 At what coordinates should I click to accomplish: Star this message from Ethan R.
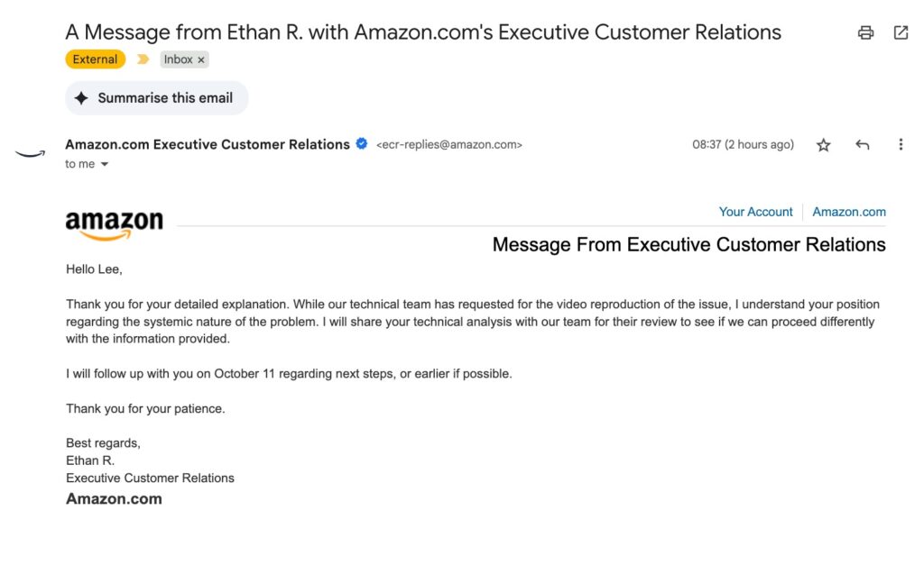pyautogui.click(x=823, y=144)
